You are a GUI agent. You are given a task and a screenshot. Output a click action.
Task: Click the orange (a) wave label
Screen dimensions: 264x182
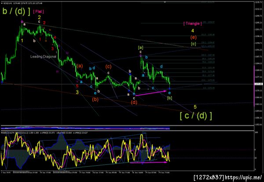pyautogui.click(x=80, y=66)
